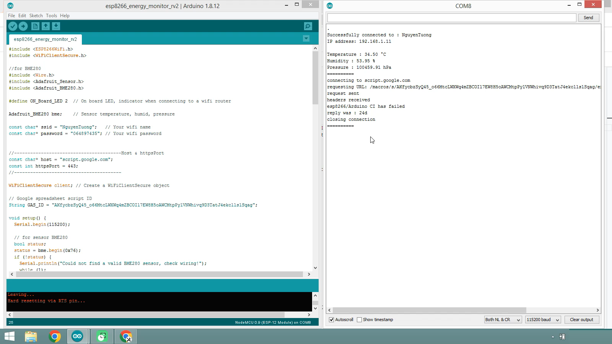612x344 pixels.
Task: Open the Windows Start menu
Action: coord(9,336)
